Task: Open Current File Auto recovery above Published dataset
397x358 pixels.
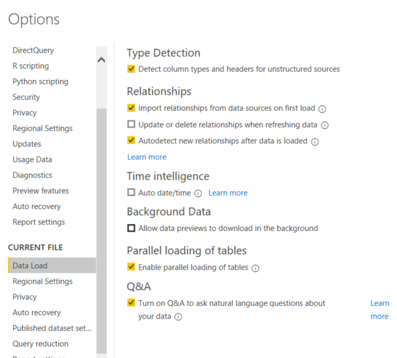Action: pyautogui.click(x=37, y=312)
